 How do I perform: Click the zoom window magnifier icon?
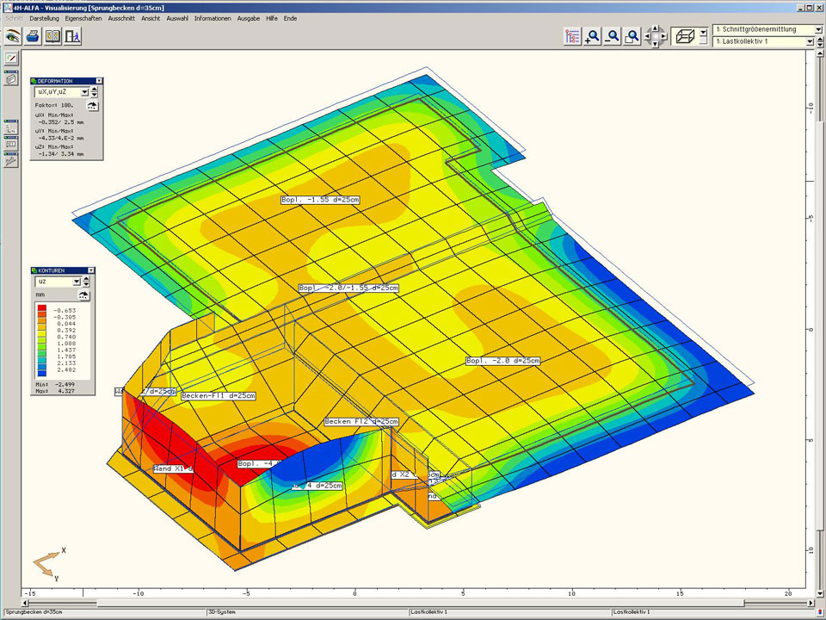[632, 36]
